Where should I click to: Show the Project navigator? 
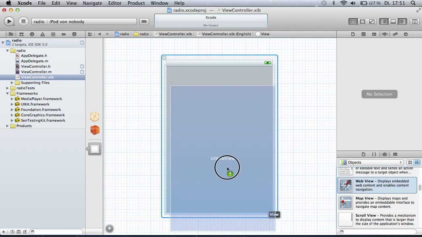[x=11, y=34]
